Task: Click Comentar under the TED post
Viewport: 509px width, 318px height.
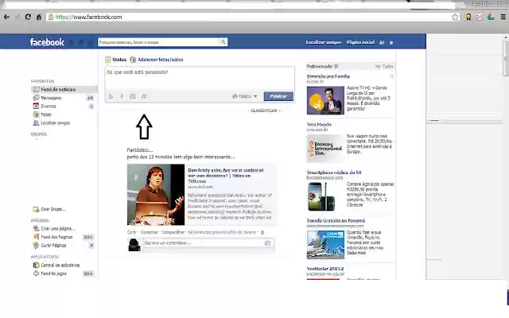Action: point(150,232)
